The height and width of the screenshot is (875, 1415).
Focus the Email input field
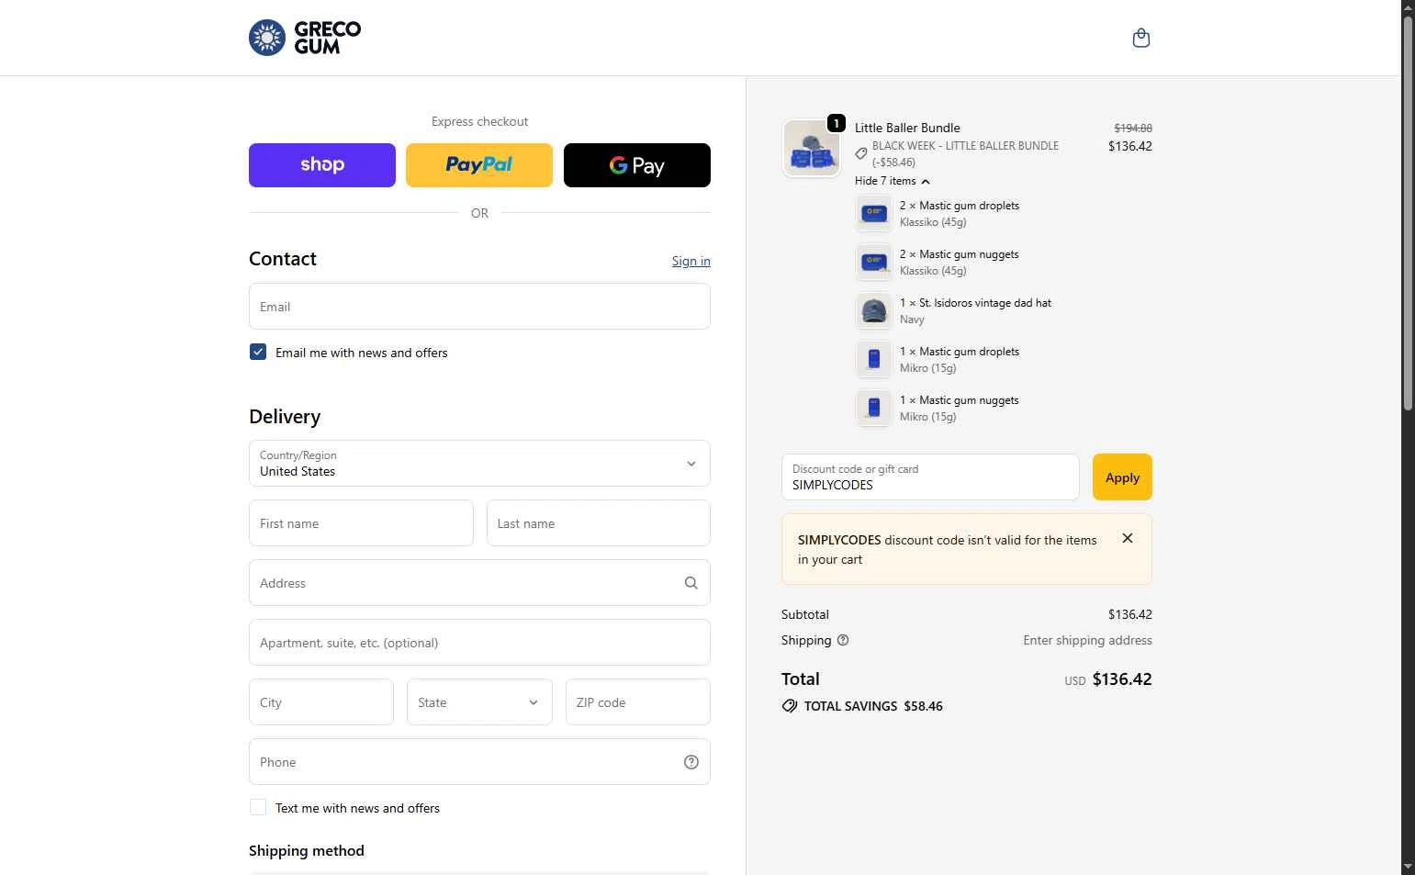tap(479, 307)
